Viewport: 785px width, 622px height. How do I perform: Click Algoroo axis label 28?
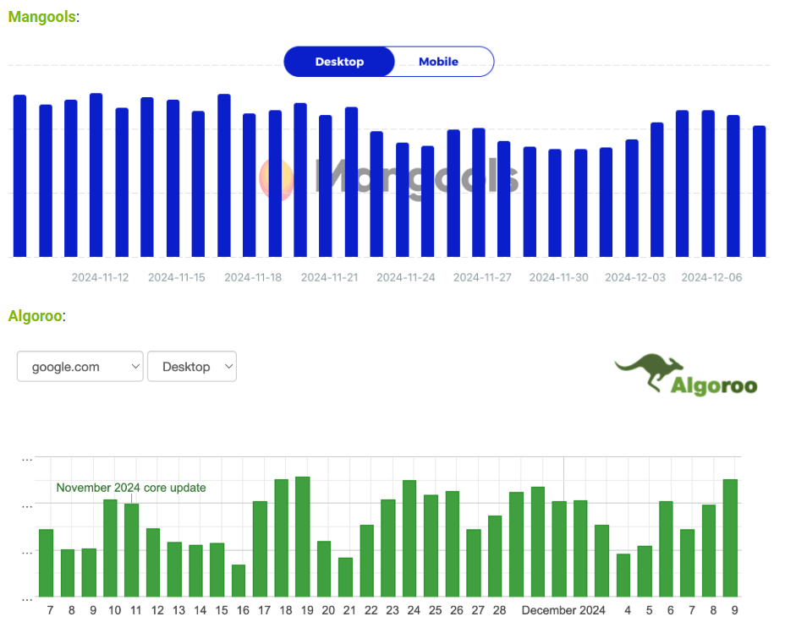pyautogui.click(x=499, y=610)
